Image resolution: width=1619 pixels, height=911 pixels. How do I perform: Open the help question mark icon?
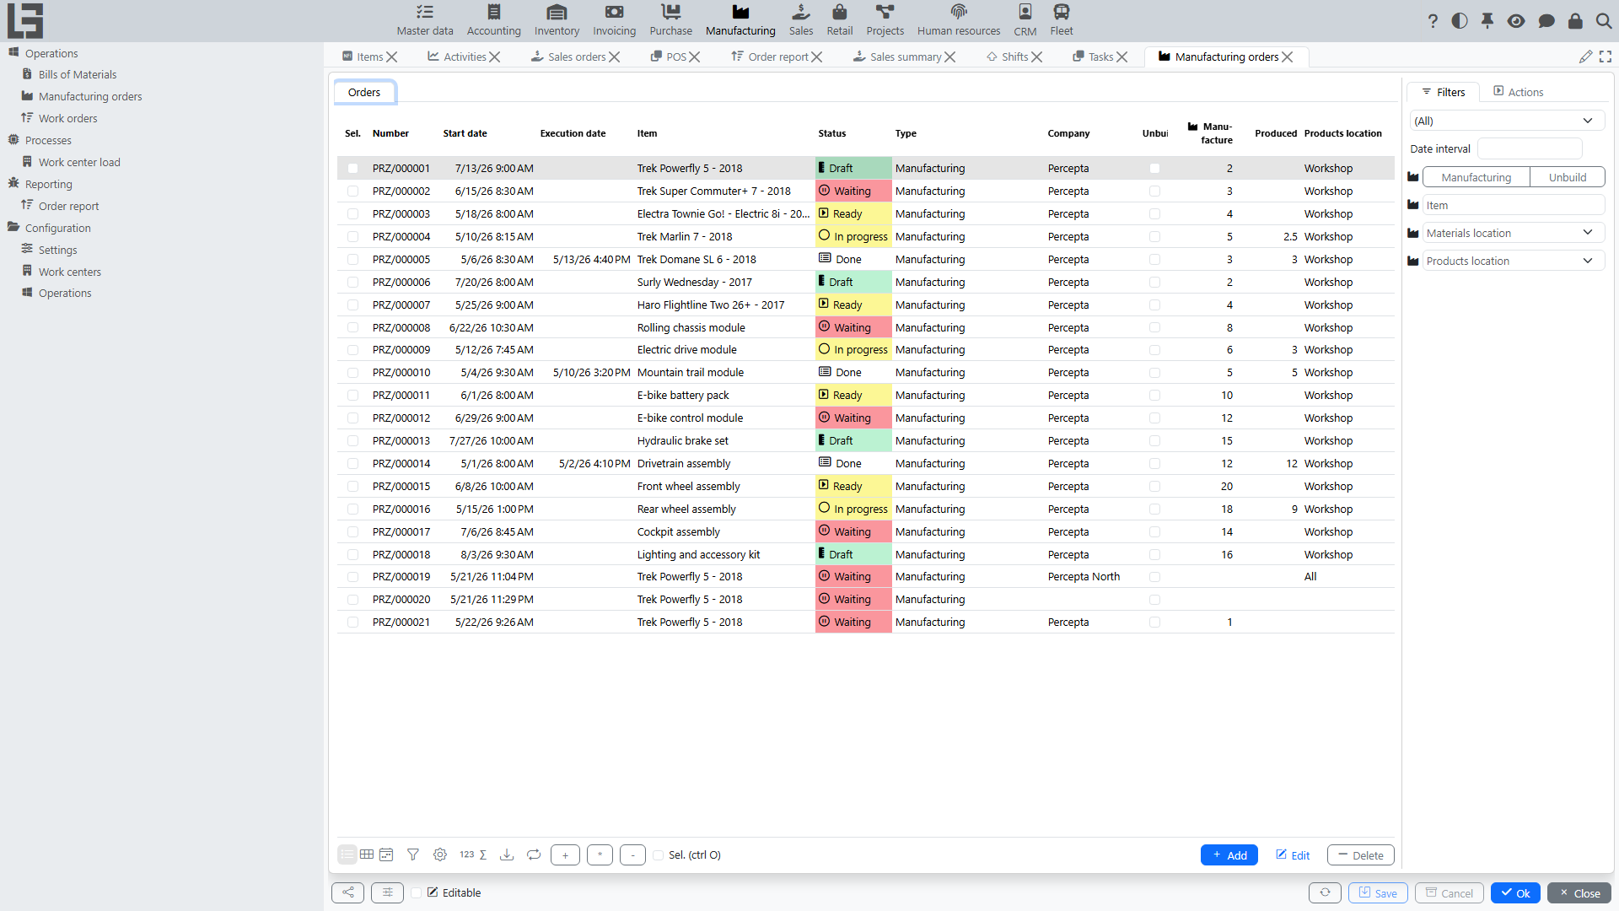tap(1433, 21)
